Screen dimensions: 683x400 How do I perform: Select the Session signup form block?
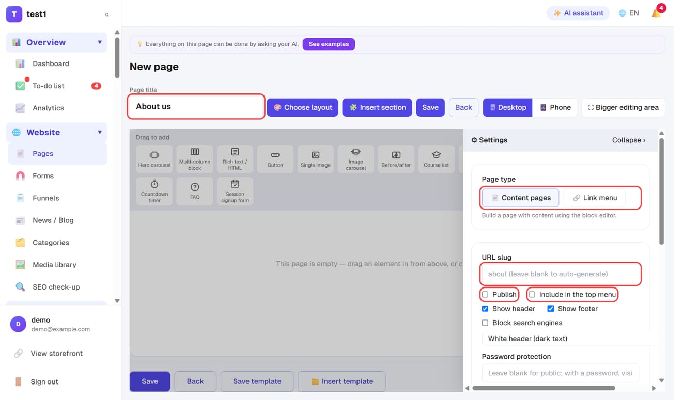coord(235,191)
